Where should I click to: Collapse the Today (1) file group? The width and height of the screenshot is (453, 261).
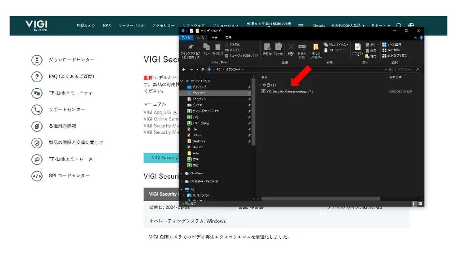click(260, 85)
